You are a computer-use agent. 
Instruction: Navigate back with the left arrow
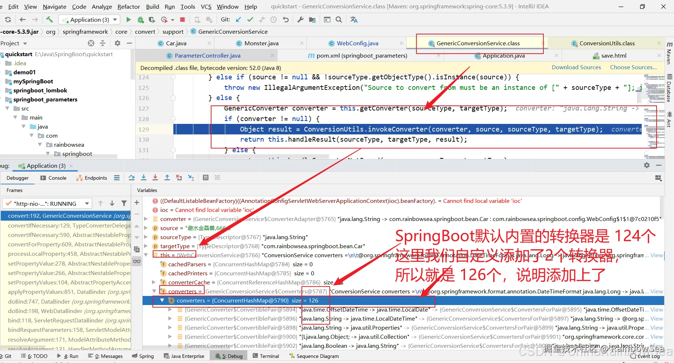coord(22,20)
